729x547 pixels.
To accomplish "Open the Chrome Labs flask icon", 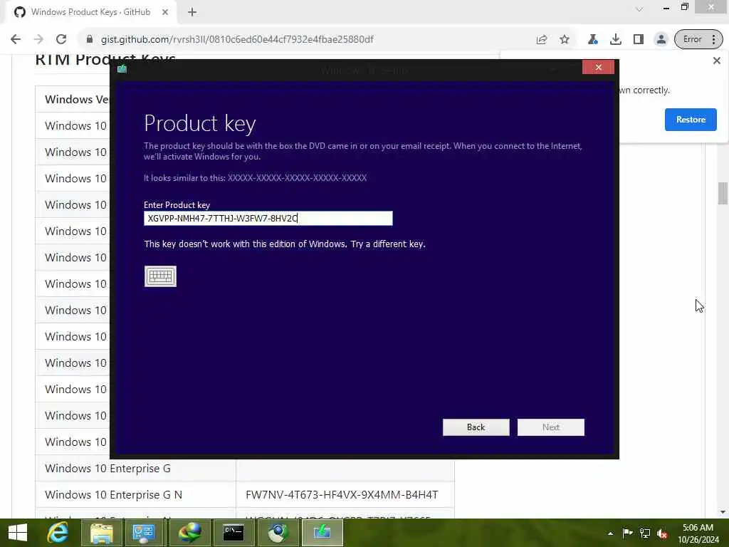I will [593, 40].
